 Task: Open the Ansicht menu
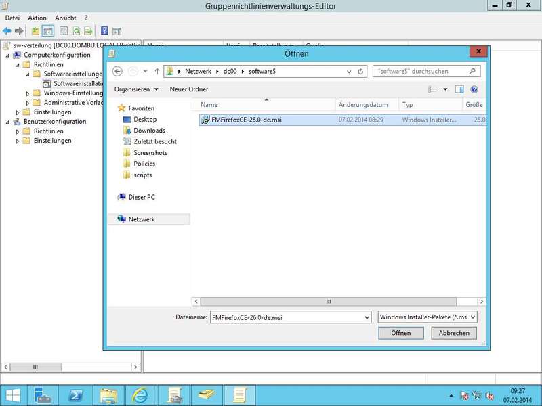(66, 18)
